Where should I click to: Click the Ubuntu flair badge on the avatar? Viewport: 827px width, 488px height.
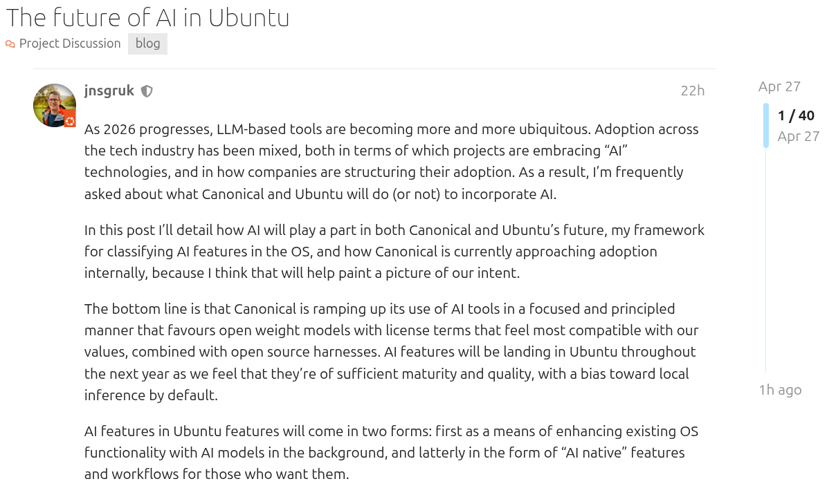coord(69,120)
